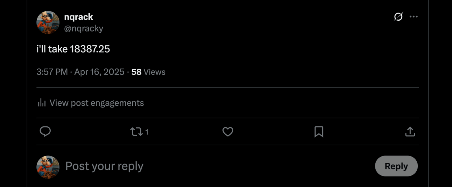Open the repost arrows menu
The height and width of the screenshot is (187, 452).
coord(136,132)
